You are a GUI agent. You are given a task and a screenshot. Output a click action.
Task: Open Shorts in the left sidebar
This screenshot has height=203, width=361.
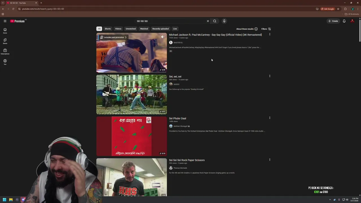[x=5, y=41]
